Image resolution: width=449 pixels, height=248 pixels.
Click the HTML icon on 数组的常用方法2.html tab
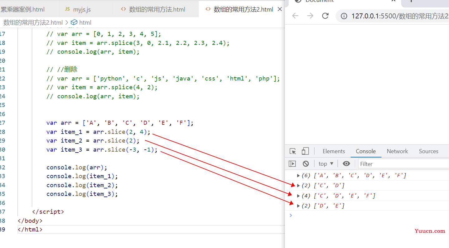(208, 9)
